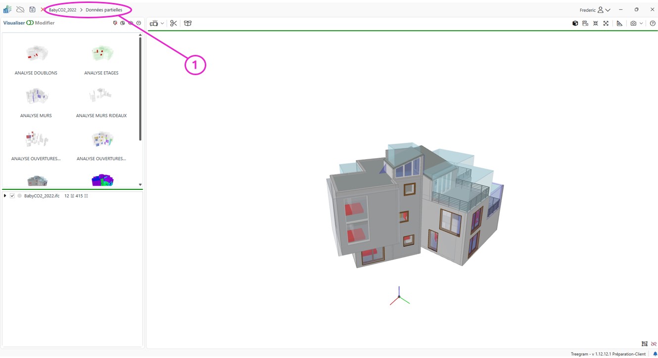Click the view list vertical scrollbar

(141, 89)
